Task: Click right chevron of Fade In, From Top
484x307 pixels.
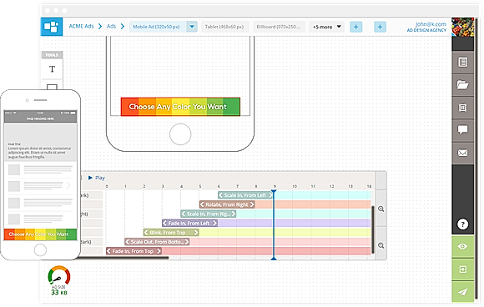Action: click(159, 251)
